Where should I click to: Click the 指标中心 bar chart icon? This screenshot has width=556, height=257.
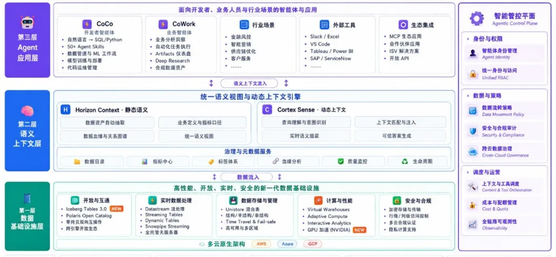coord(144,161)
